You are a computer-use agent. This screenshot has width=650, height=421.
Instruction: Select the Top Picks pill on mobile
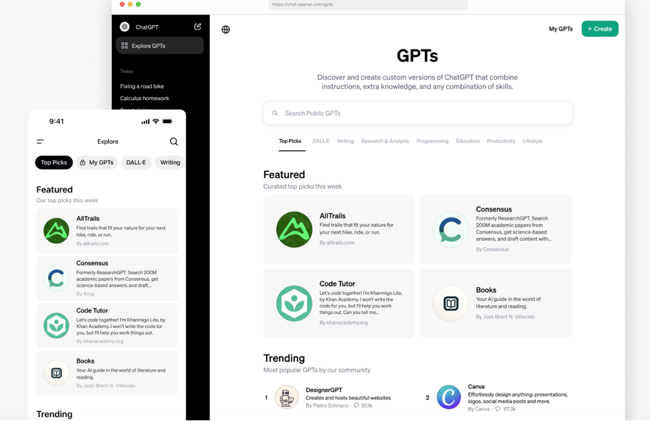[x=53, y=162]
